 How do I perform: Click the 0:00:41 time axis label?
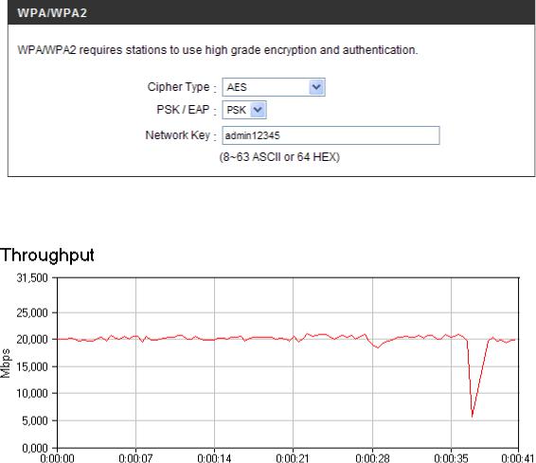coord(518,458)
